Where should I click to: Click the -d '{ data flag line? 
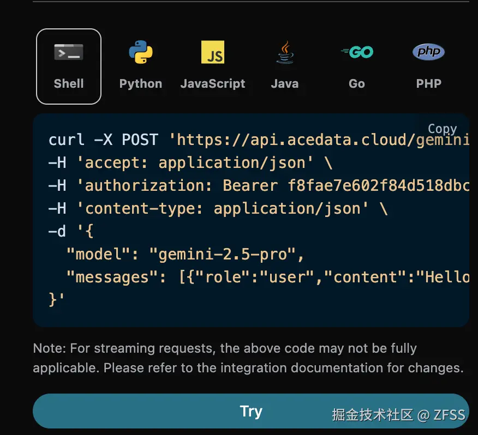71,232
